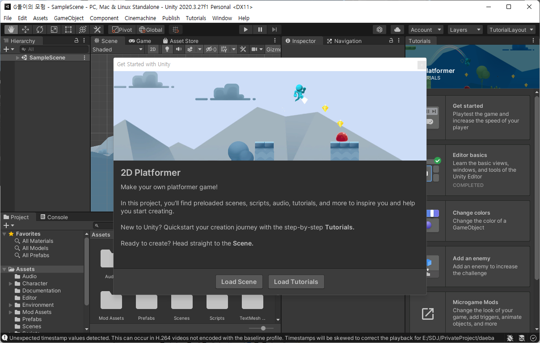Click the Step frame button
This screenshot has width=540, height=343.
[x=274, y=30]
